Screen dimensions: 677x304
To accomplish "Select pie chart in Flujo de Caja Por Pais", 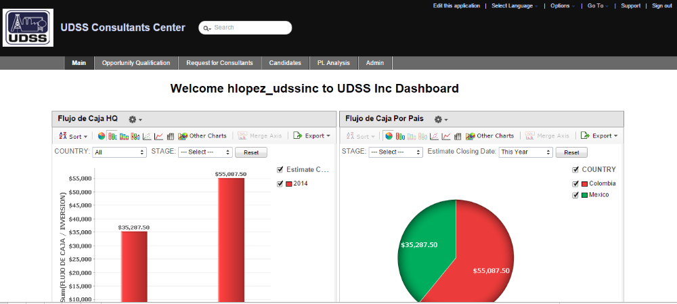I will 389,136.
